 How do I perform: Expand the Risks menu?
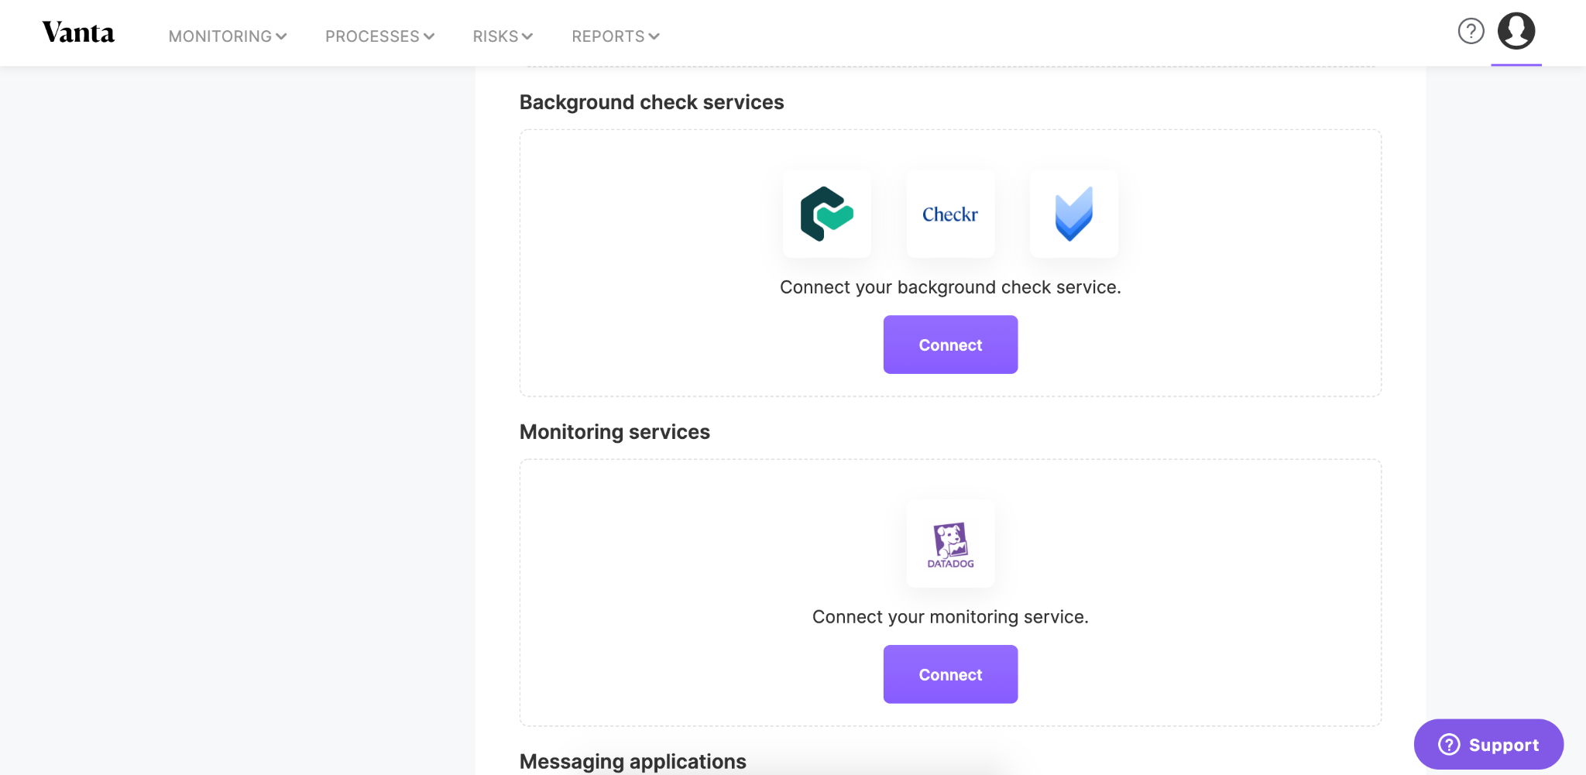[x=503, y=36]
